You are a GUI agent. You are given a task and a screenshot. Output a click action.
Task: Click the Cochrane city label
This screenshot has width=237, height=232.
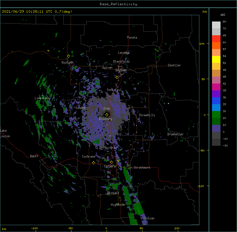[89, 157]
